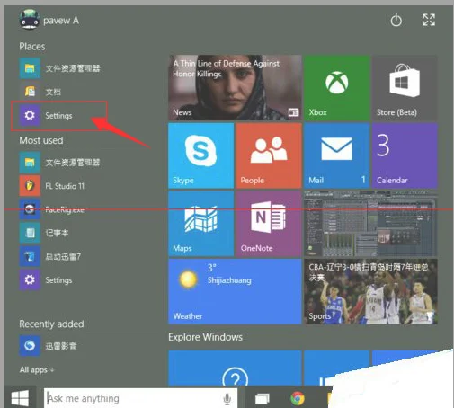The image size is (454, 408).
Task: Launch Chrome from the taskbar
Action: point(298,398)
